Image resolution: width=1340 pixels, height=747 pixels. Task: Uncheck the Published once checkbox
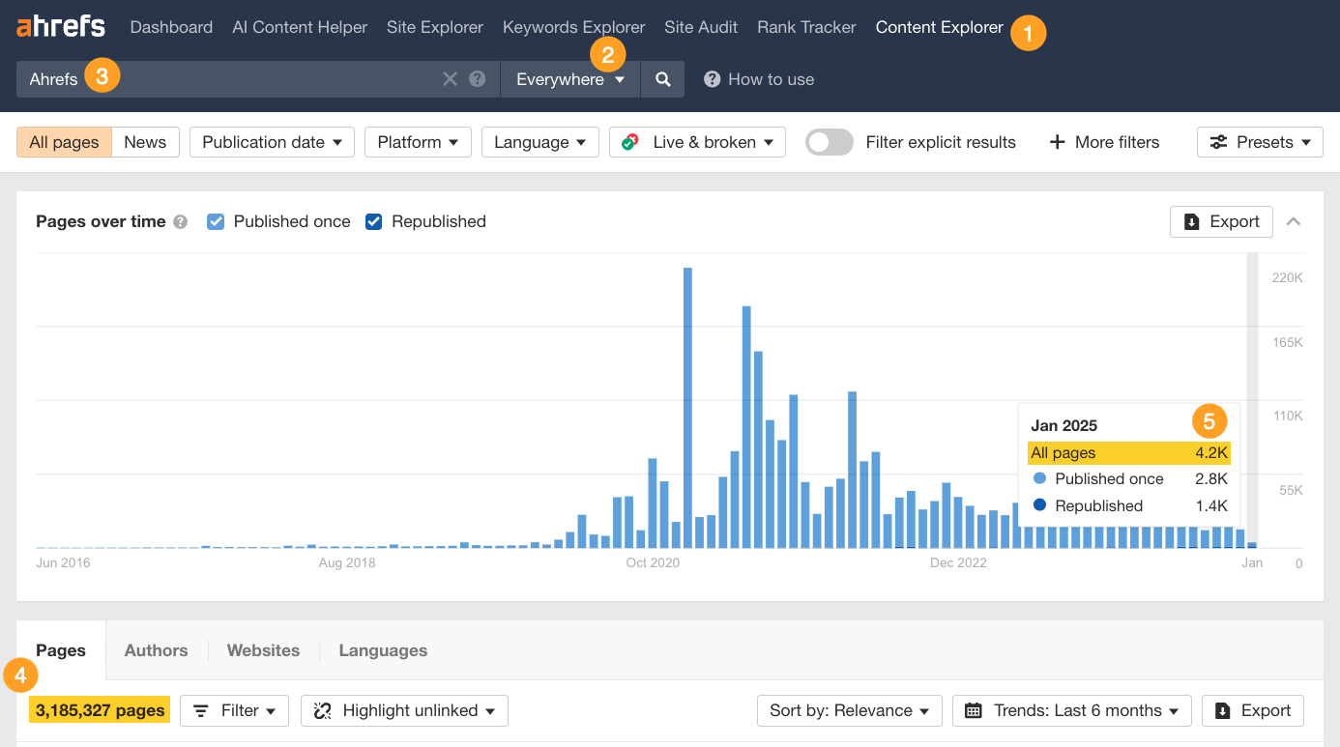(x=215, y=221)
